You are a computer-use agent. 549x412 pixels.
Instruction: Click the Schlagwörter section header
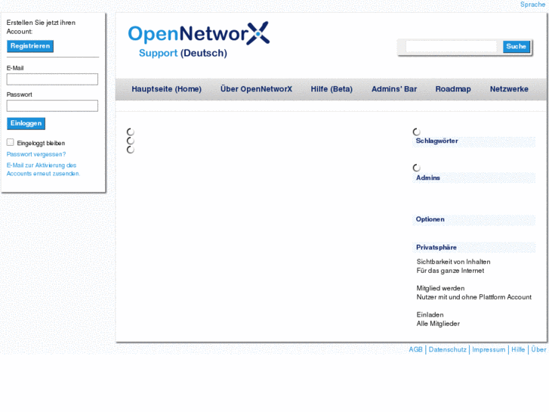click(x=473, y=141)
